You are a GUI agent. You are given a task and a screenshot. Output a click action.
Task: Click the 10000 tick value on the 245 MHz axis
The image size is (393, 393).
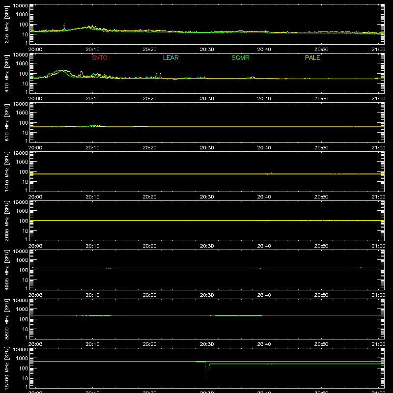point(21,6)
